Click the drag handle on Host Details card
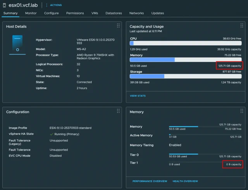This screenshot has width=248, height=190. pyautogui.click(x=118, y=26)
